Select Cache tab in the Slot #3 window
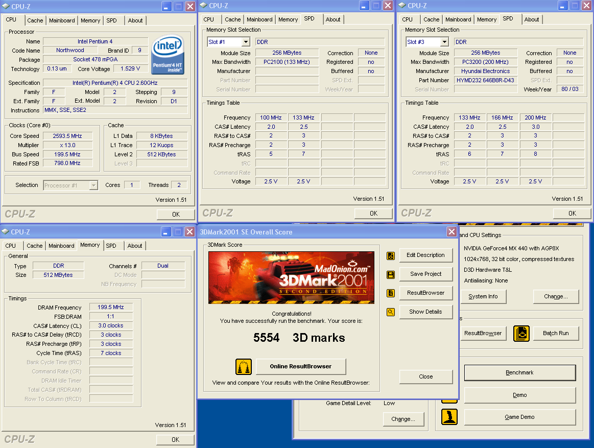594x448 pixels. pyautogui.click(x=431, y=20)
